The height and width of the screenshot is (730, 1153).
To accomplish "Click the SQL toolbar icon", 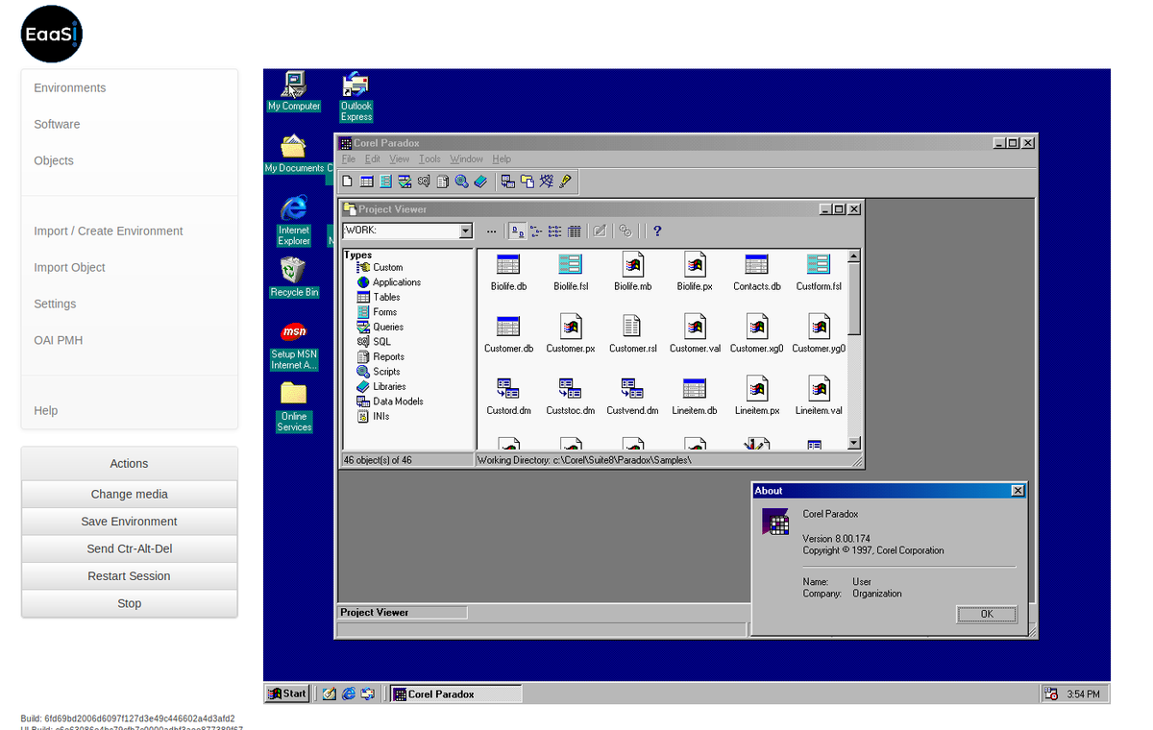I will (424, 181).
